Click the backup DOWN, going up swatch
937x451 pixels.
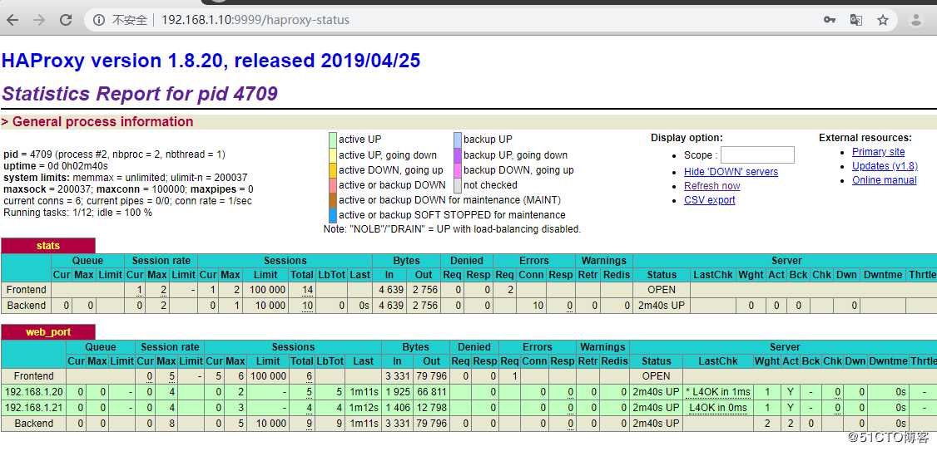coord(458,170)
